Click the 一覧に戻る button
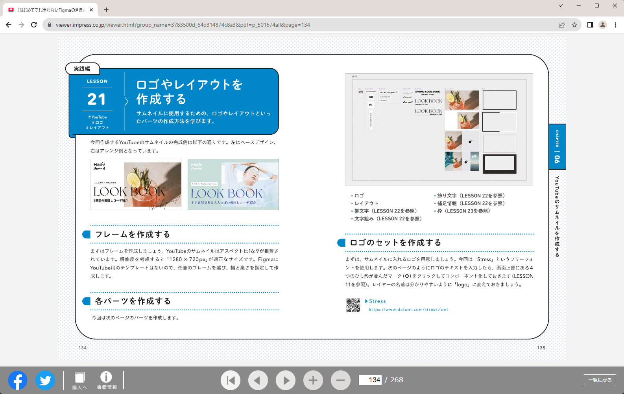Viewport: 624px width, 394px height. (600, 380)
